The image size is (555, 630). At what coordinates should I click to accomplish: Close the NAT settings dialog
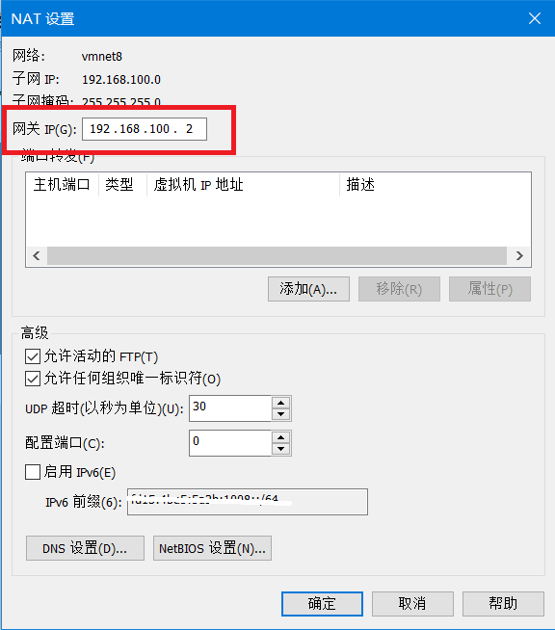click(x=535, y=18)
